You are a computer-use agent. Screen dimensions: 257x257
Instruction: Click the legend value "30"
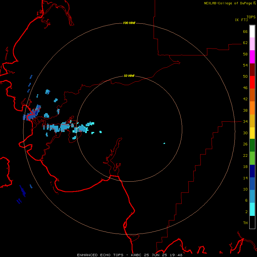click(245, 133)
